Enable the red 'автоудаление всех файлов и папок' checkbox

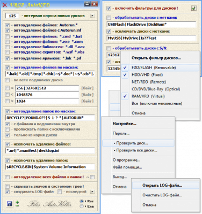tap(8, 177)
